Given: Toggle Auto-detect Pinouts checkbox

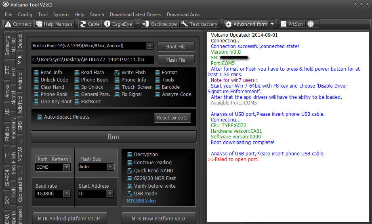Looking at the screenshot, I should click(x=40, y=117).
